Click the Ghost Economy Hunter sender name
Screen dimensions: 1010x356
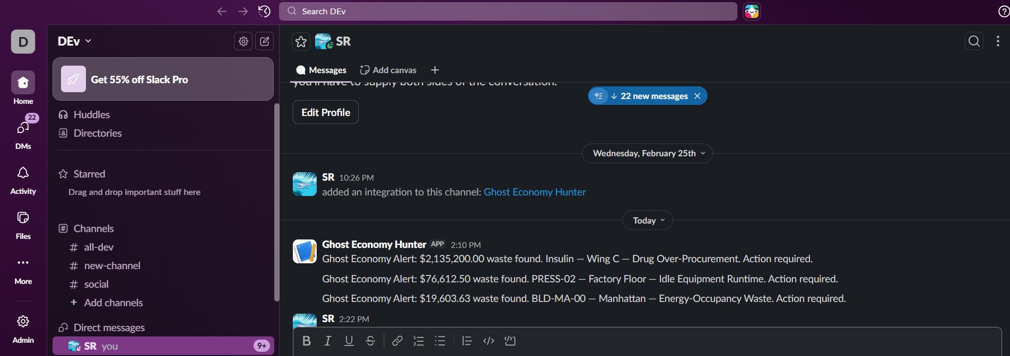[x=374, y=244]
